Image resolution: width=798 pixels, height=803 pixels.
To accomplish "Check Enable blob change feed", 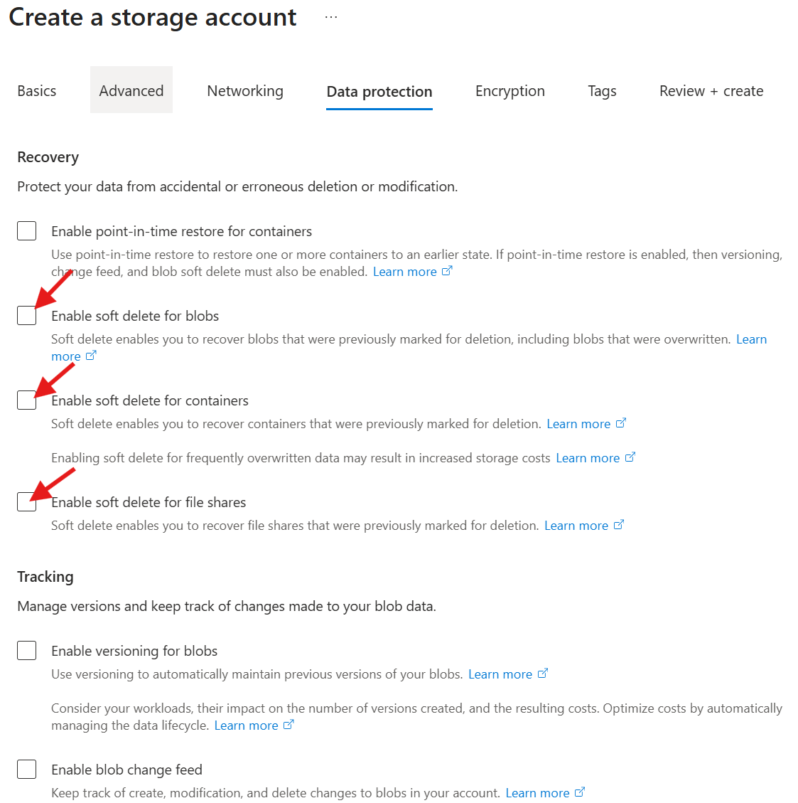I will 27,770.
